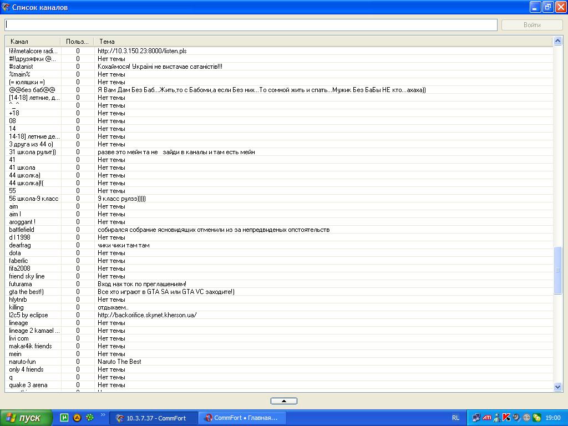Open the Пуск start button

pos(26,418)
